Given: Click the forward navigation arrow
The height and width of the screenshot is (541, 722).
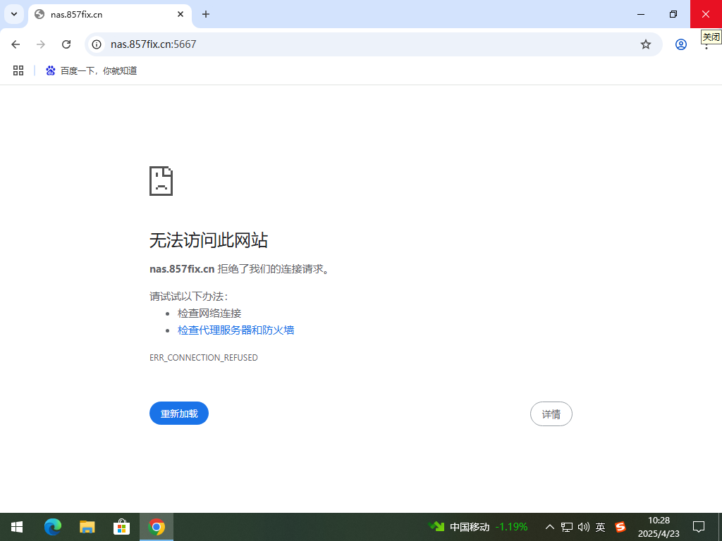Looking at the screenshot, I should tap(41, 44).
